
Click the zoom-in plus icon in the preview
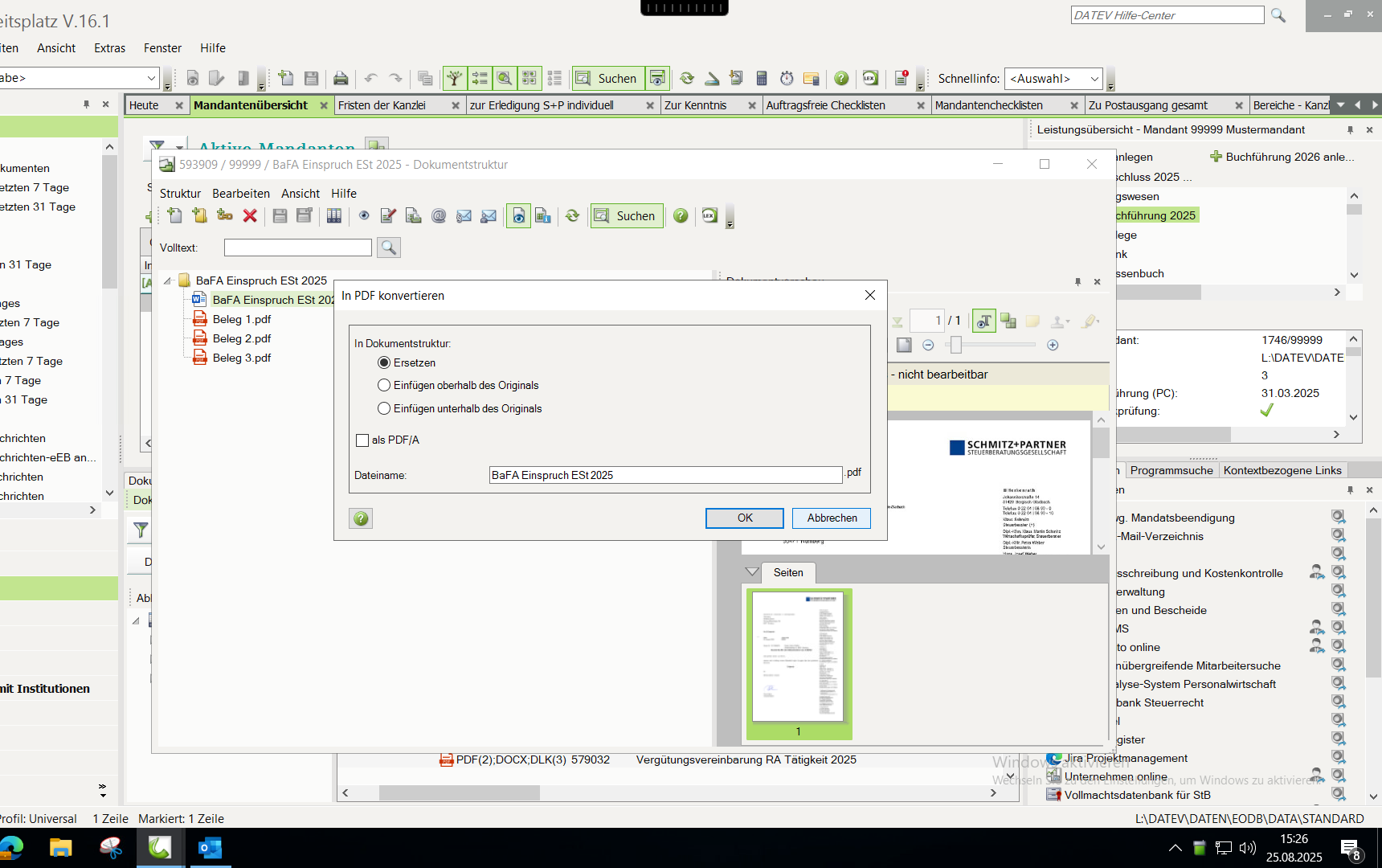(x=1053, y=345)
